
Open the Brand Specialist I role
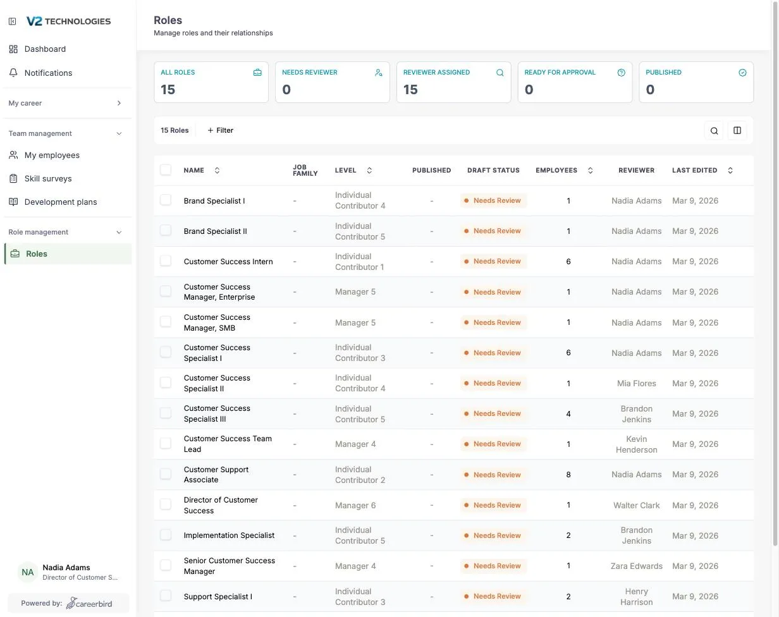pyautogui.click(x=214, y=201)
